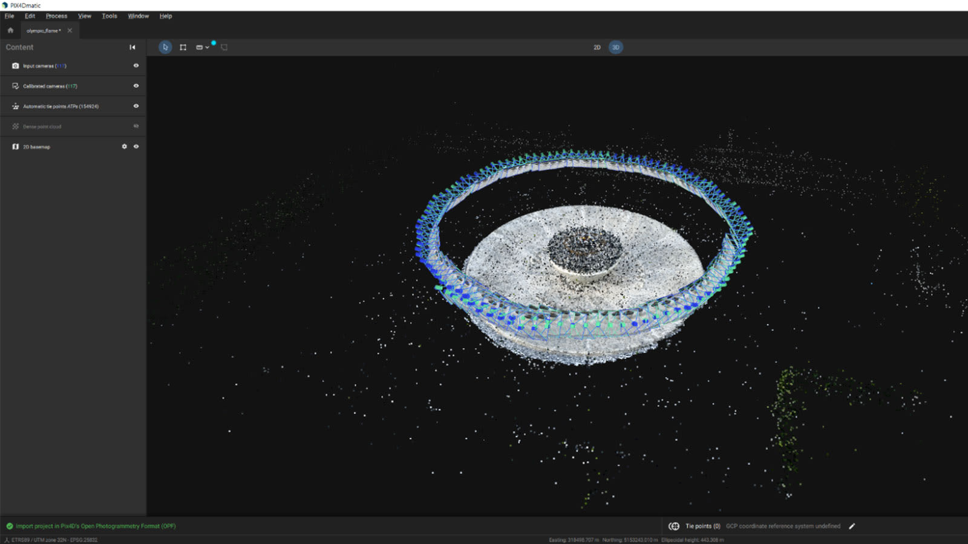Screen dimensions: 968x544
Task: Edit the GCP coordinate reference system
Action: point(852,526)
